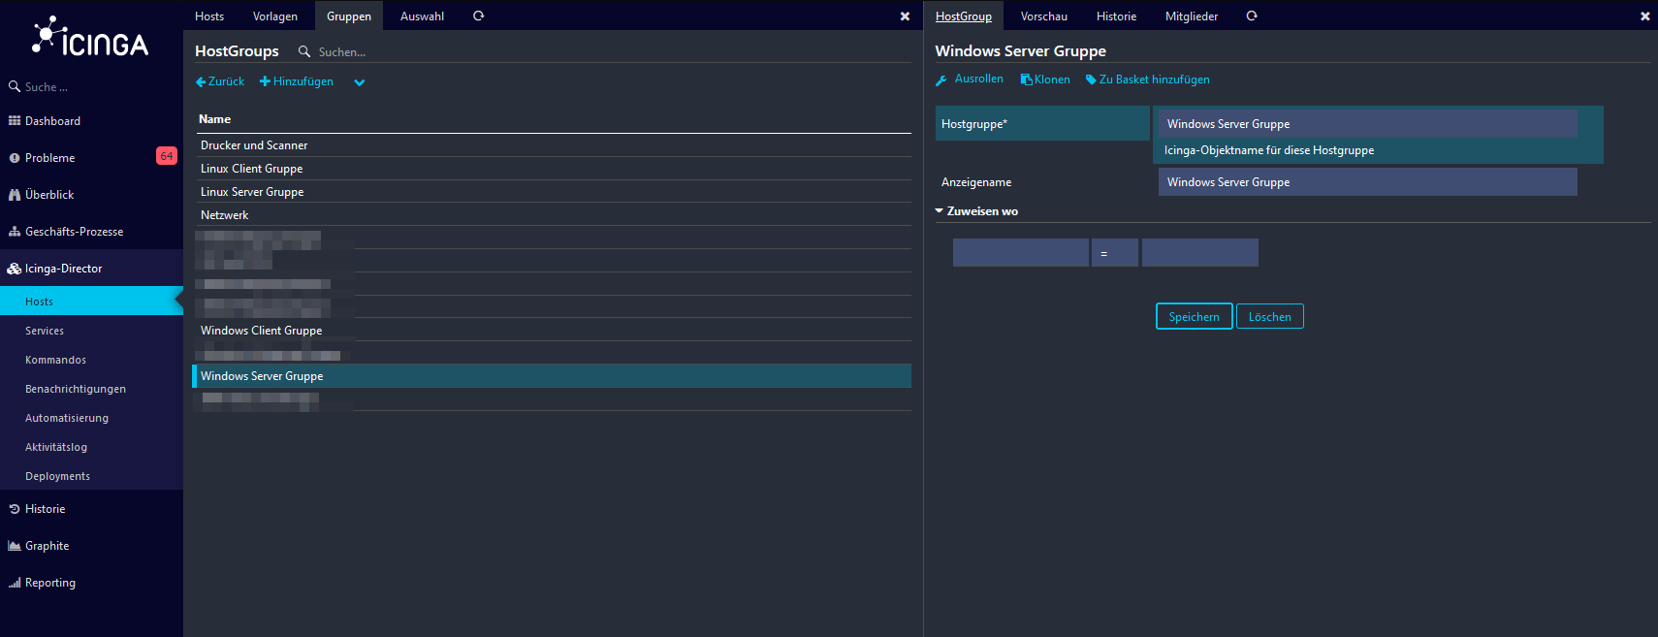
Task: Open Dashboard from the sidebar
Action: 52,121
